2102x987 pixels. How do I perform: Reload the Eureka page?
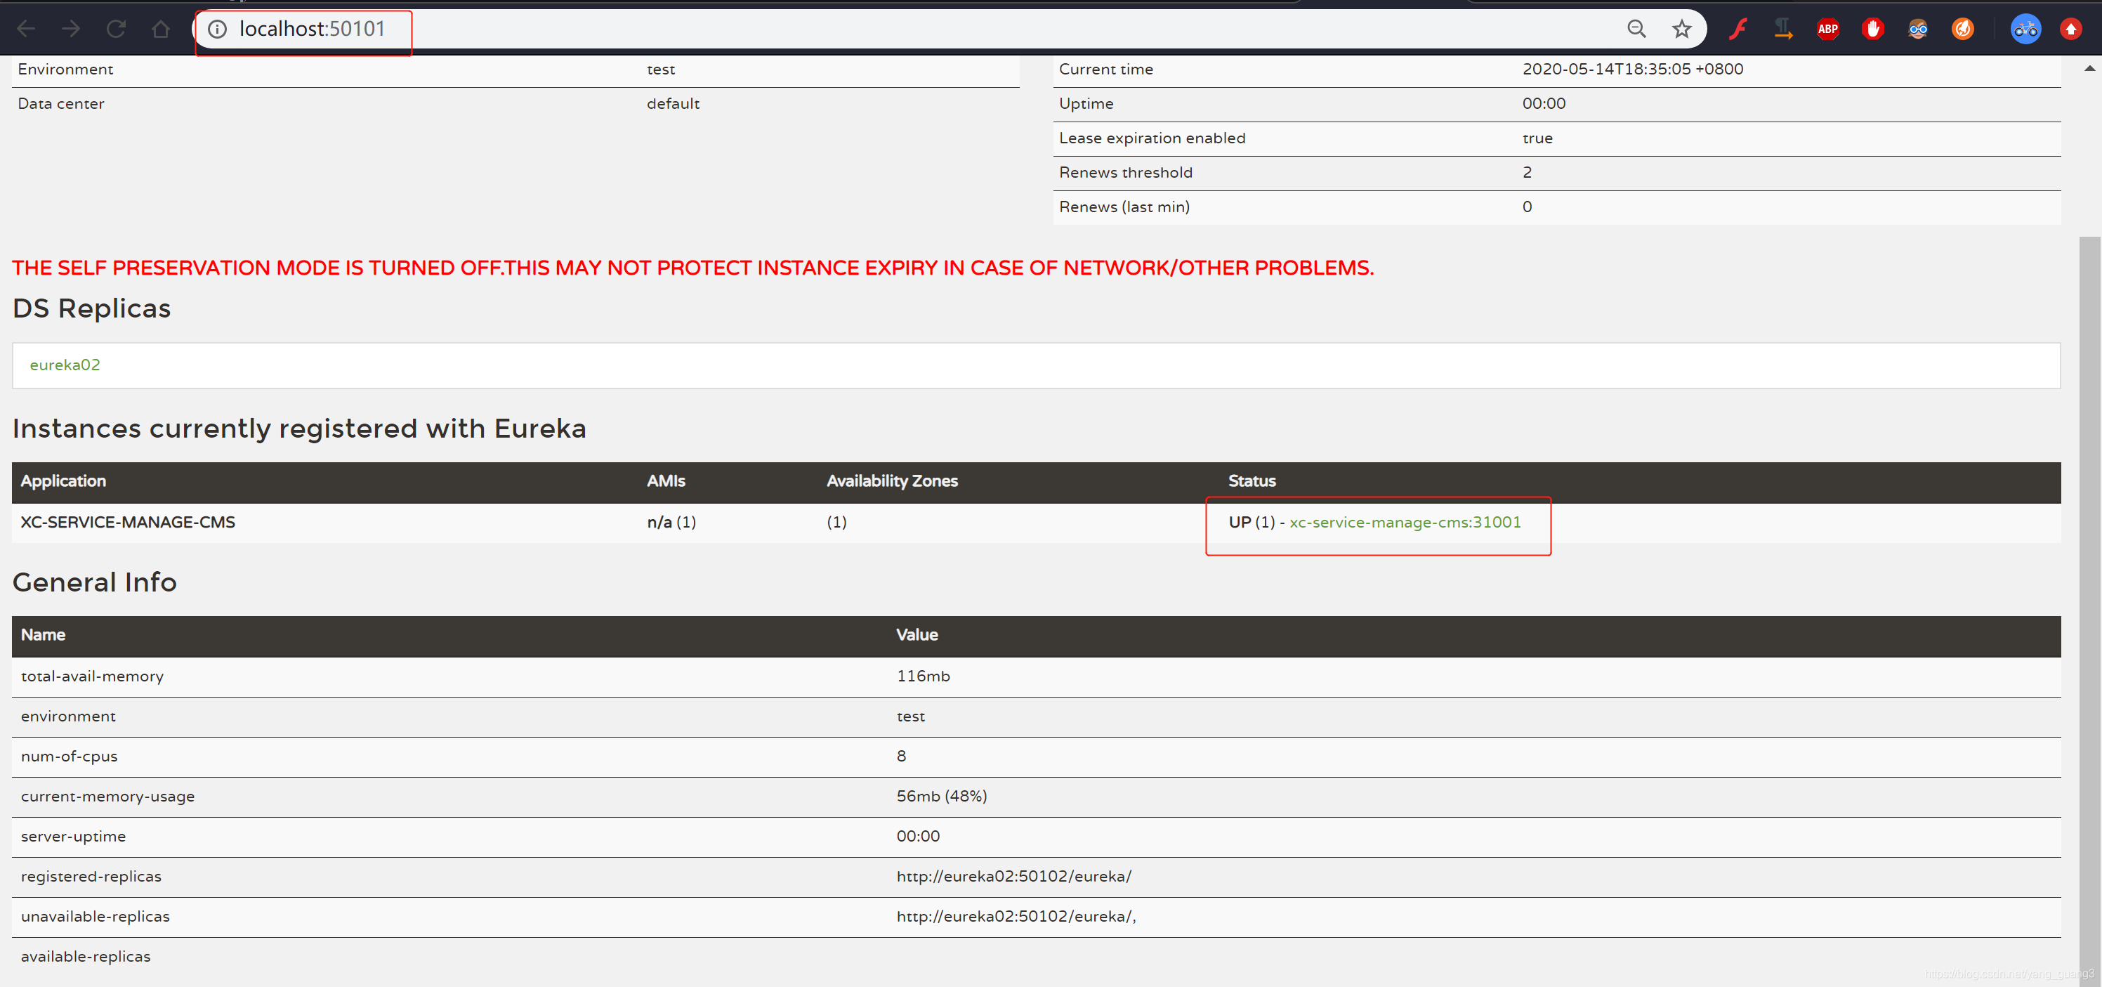[x=116, y=30]
